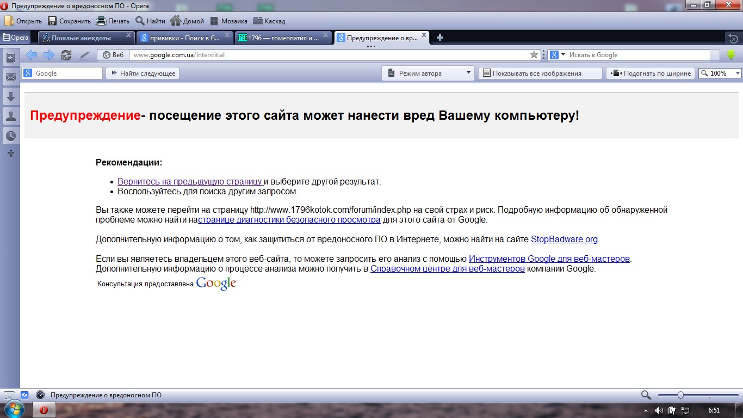Toggle Показывать все изображения button

540,73
